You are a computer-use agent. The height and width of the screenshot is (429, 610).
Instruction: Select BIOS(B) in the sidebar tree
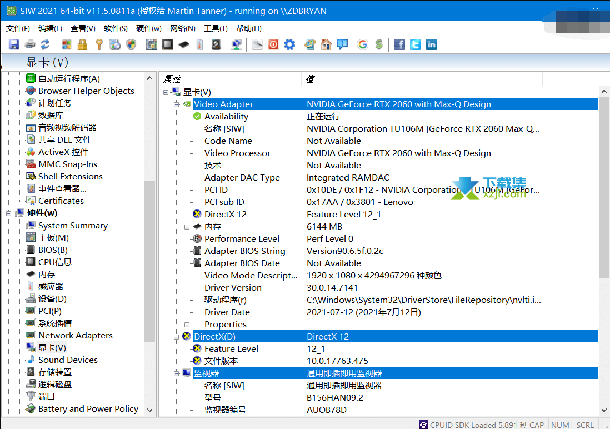click(x=53, y=250)
